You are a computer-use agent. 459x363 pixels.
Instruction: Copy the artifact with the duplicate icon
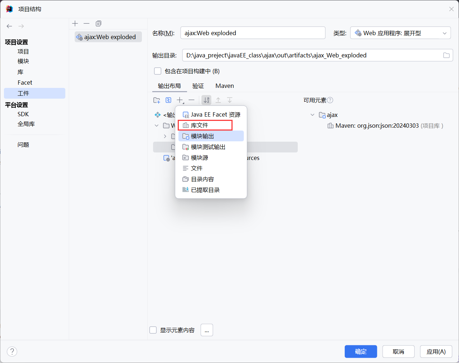98,24
